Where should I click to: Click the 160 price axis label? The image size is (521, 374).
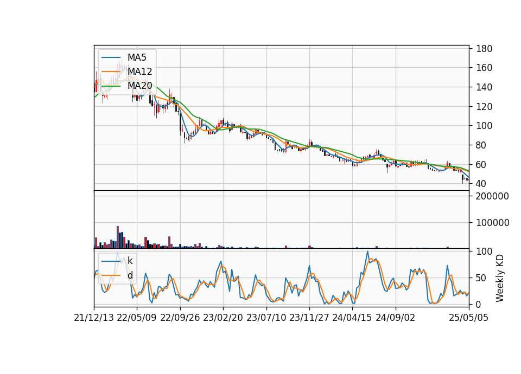[x=484, y=68]
